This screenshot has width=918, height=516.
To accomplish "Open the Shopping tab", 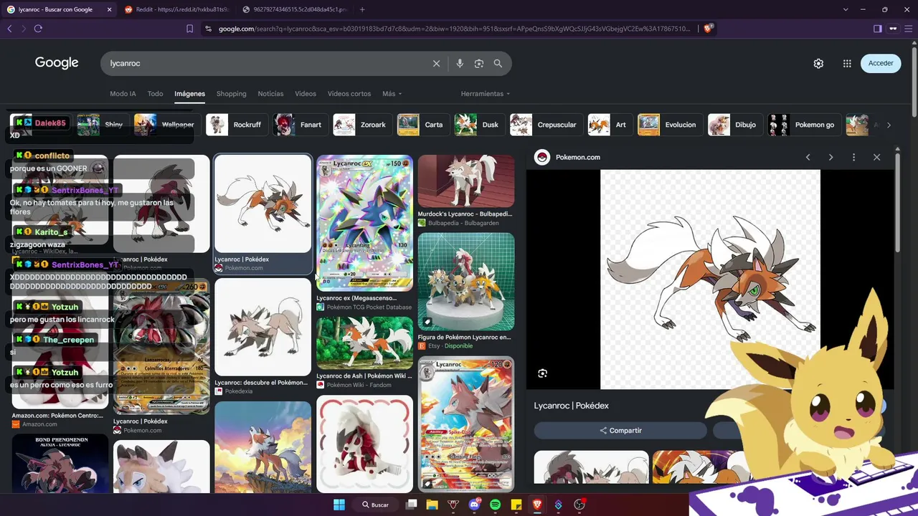I will (231, 94).
